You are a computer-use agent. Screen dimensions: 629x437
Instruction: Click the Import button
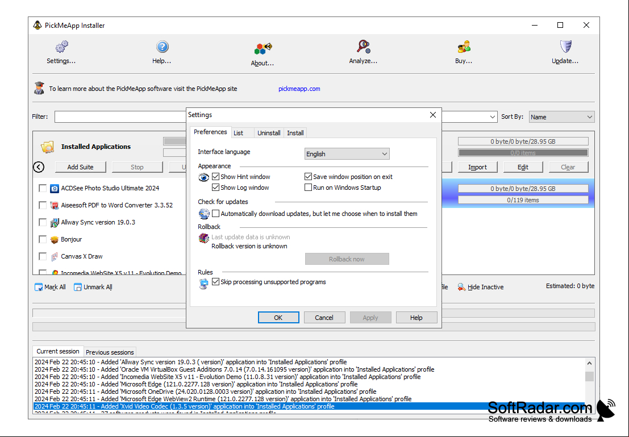[x=477, y=167]
